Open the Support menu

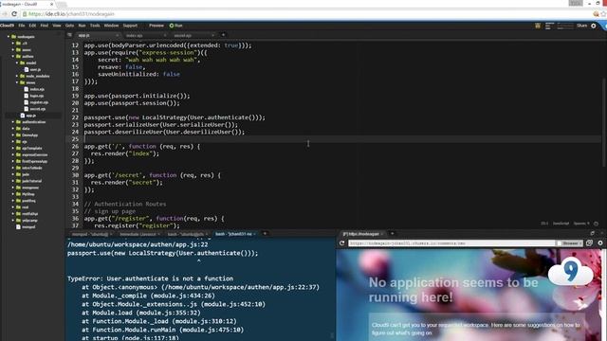coord(130,26)
